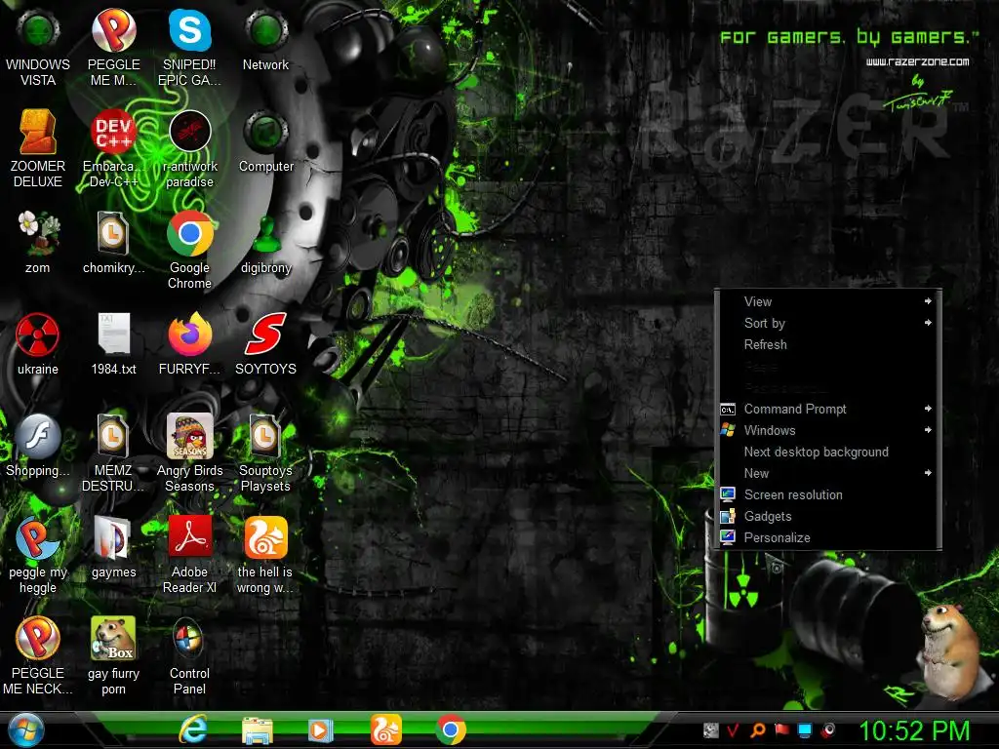Image resolution: width=999 pixels, height=749 pixels.
Task: Select the chomikry... file icon
Action: (x=113, y=243)
